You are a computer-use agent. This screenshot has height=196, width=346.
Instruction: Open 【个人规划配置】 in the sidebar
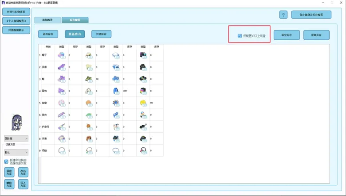(x=16, y=21)
